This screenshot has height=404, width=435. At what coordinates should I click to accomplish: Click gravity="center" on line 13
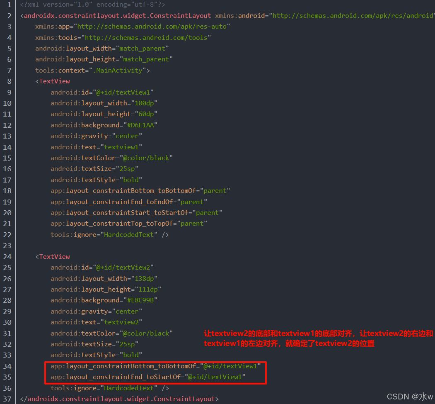click(96, 136)
